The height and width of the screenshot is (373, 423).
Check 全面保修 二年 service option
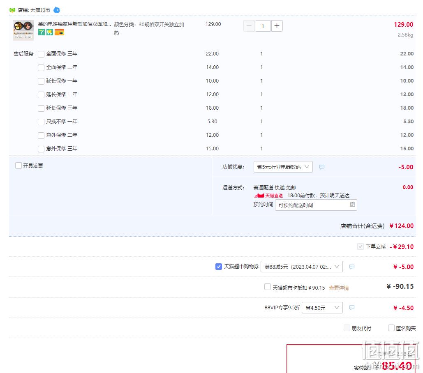[41, 68]
